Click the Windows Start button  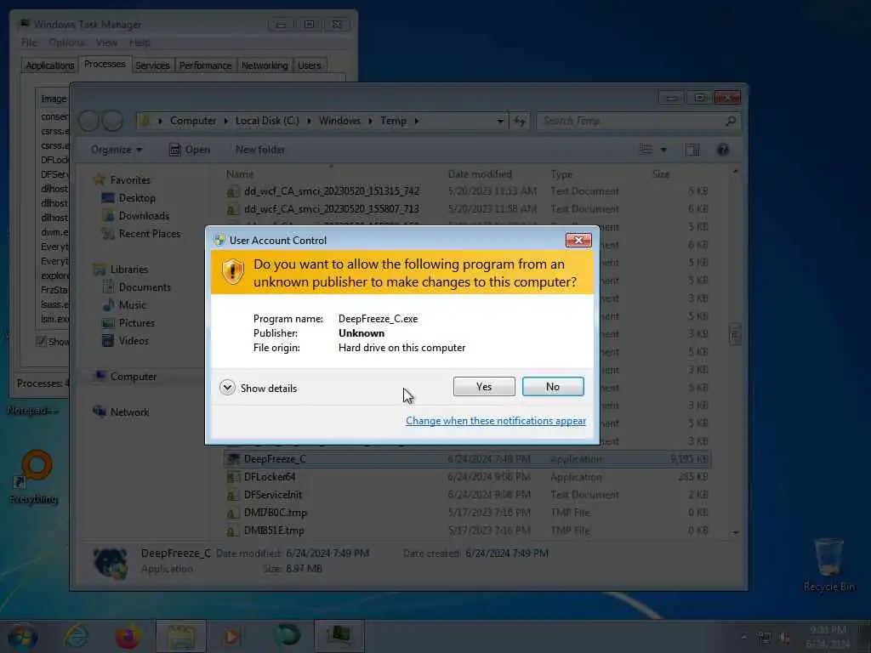[23, 636]
